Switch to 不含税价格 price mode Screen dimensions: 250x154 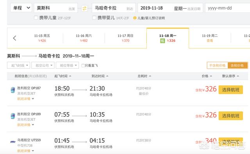[x=217, y=65]
